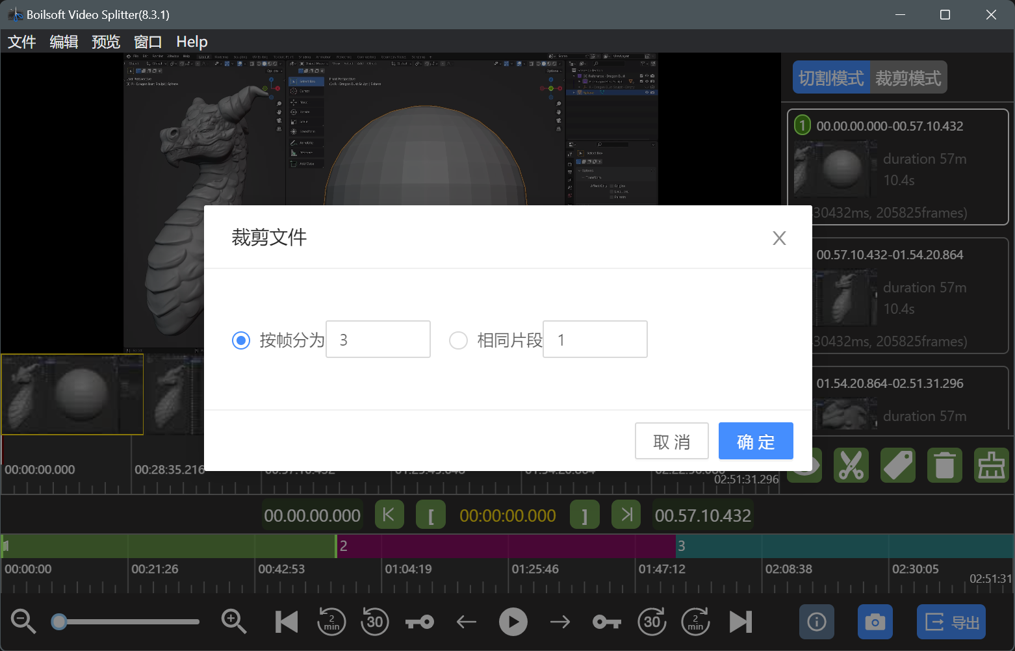Click the zoom in magnifier icon
The height and width of the screenshot is (651, 1015).
[x=234, y=622]
